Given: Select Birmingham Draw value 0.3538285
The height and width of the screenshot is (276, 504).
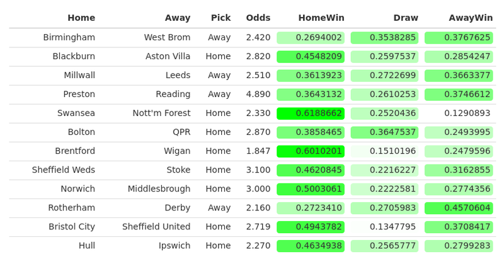Looking at the screenshot, I should 384,38.
